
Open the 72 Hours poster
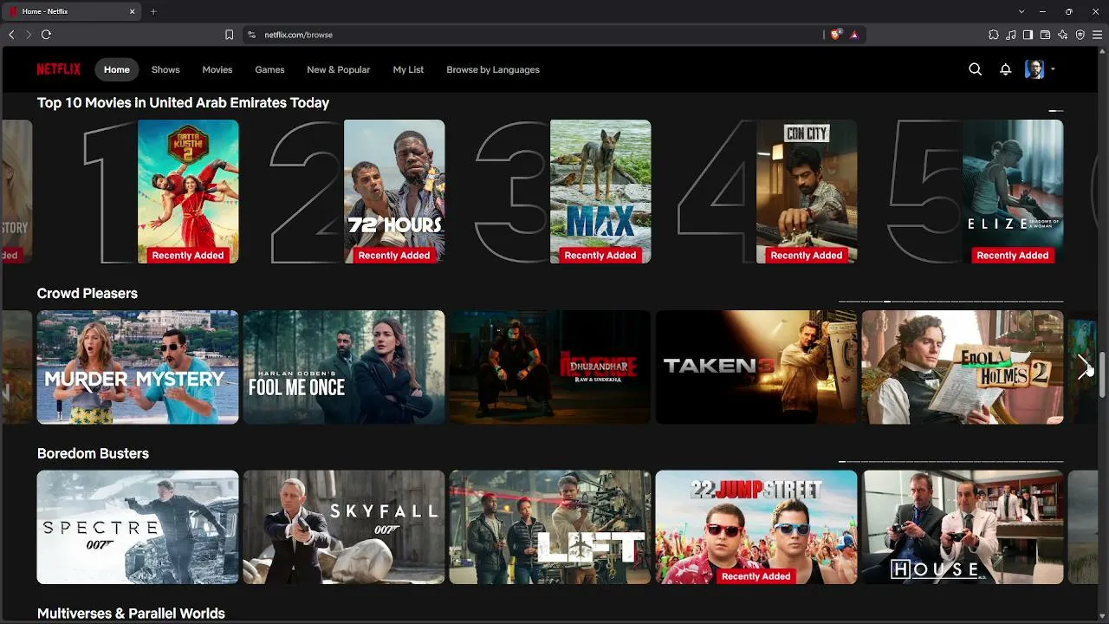394,192
